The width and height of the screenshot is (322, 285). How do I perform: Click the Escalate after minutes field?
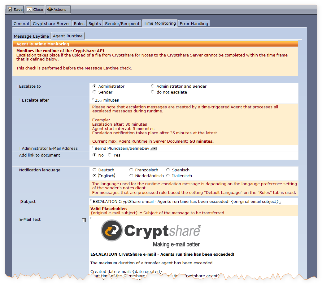coord(97,100)
